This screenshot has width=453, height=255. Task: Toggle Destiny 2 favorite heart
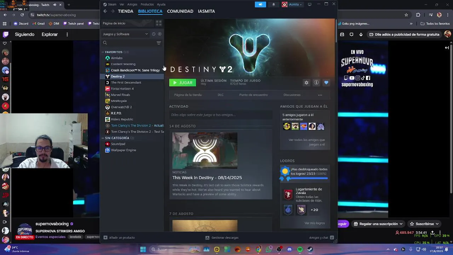click(x=326, y=83)
